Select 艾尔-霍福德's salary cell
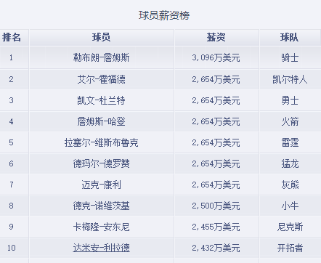The width and height of the screenshot is (321, 263). pyautogui.click(x=216, y=79)
